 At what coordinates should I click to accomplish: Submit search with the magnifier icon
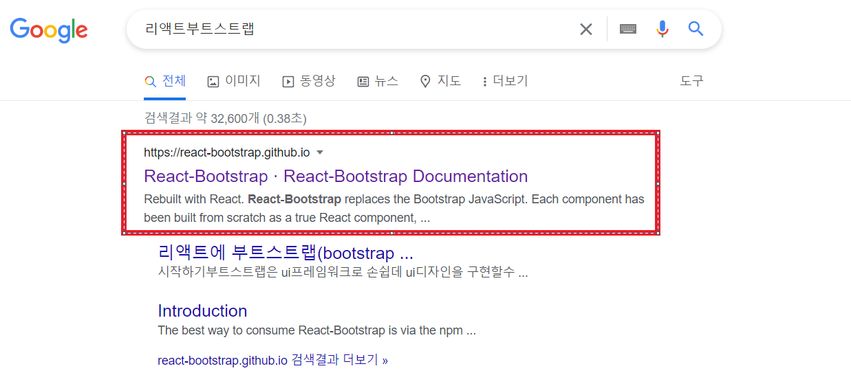(x=696, y=29)
